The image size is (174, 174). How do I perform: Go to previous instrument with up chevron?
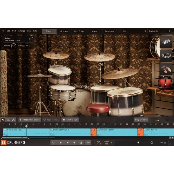[x=32, y=38]
